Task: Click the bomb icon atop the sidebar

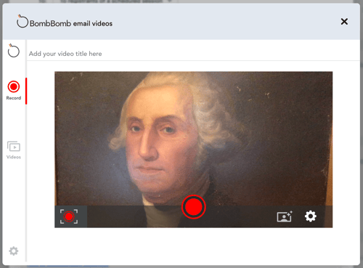Action: click(x=13, y=50)
